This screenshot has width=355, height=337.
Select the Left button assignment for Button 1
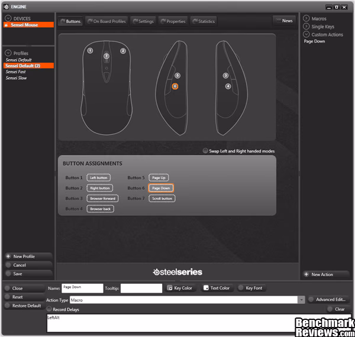[x=99, y=178]
